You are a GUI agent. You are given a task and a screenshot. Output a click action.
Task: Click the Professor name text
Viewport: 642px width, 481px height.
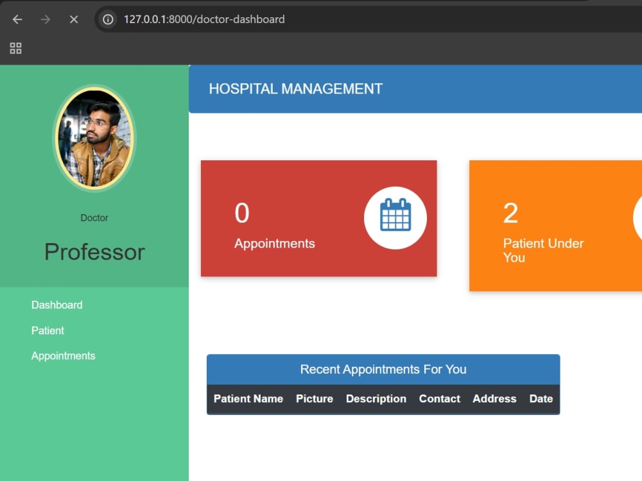click(94, 251)
